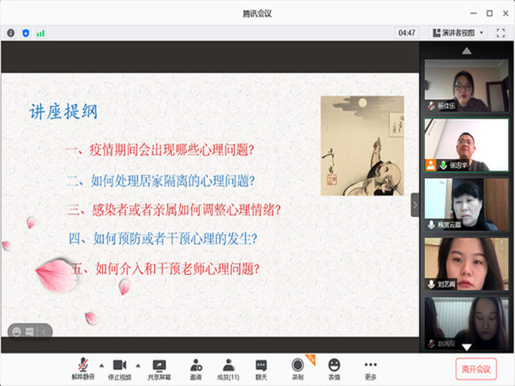Select 张忠宇 video thumbnail
Image resolution: width=515 pixels, height=386 pixels.
tap(466, 145)
